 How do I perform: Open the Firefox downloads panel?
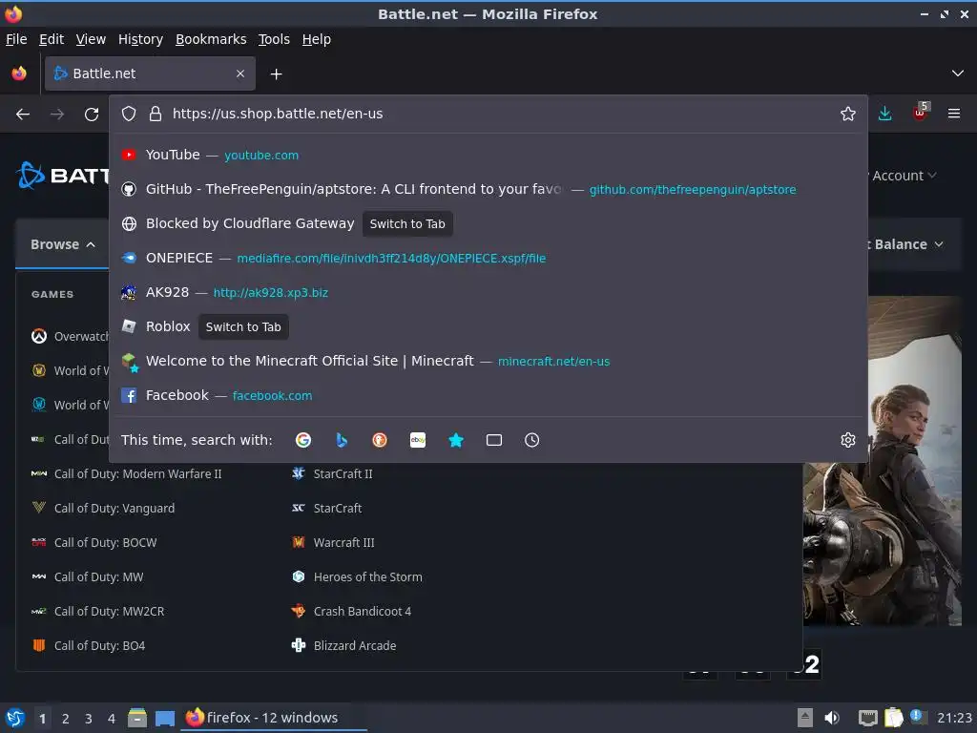pos(884,114)
